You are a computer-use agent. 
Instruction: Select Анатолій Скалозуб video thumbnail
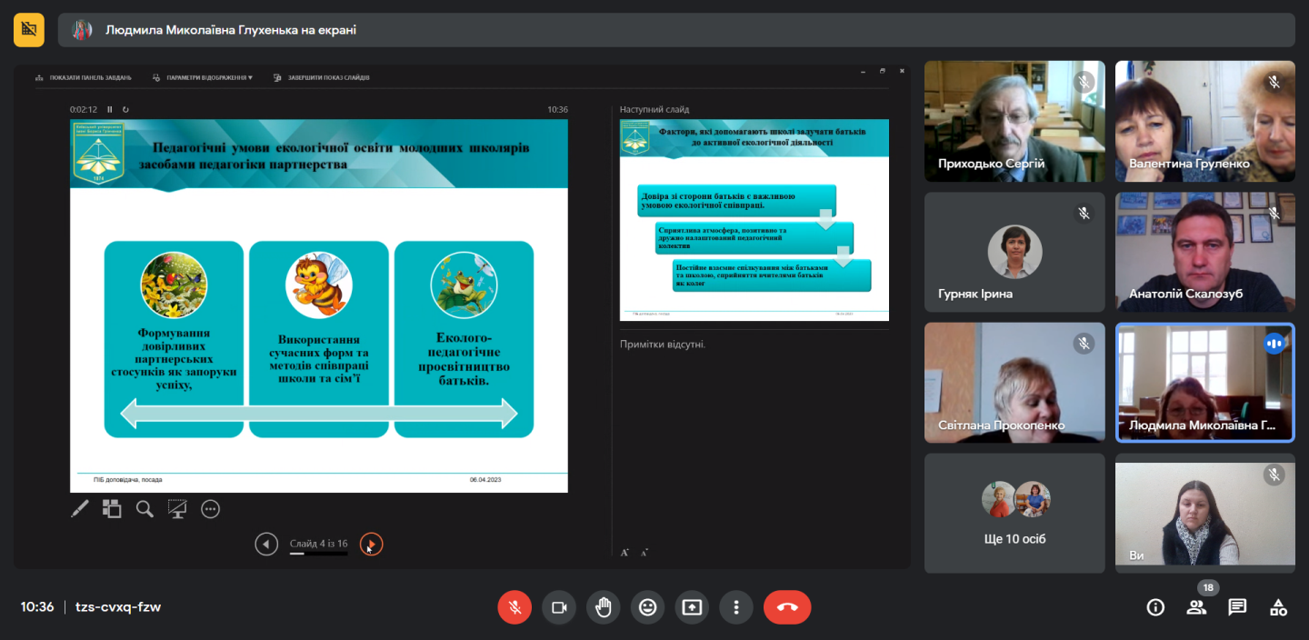[x=1204, y=252]
